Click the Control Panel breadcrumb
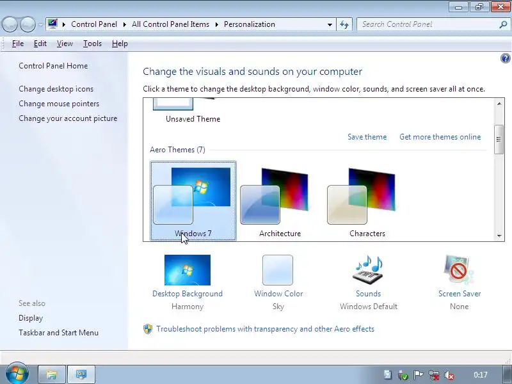 (x=94, y=24)
